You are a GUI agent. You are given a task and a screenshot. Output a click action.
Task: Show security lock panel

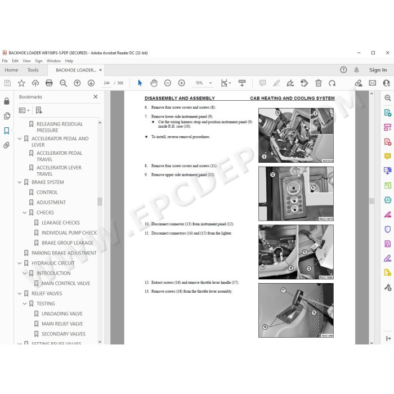tap(7, 101)
